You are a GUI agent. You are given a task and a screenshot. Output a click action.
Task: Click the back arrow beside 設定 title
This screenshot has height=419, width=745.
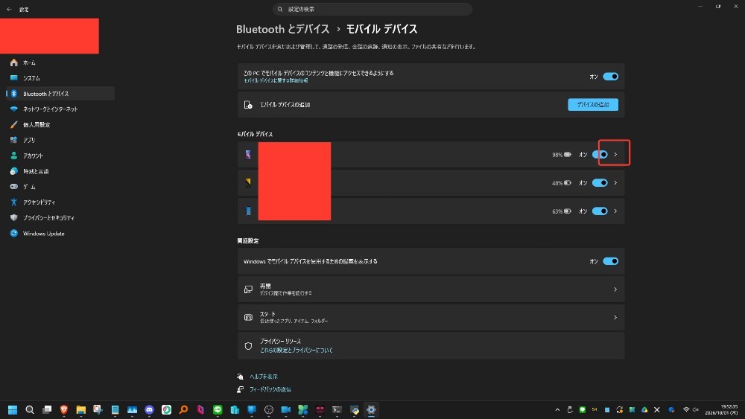9,10
